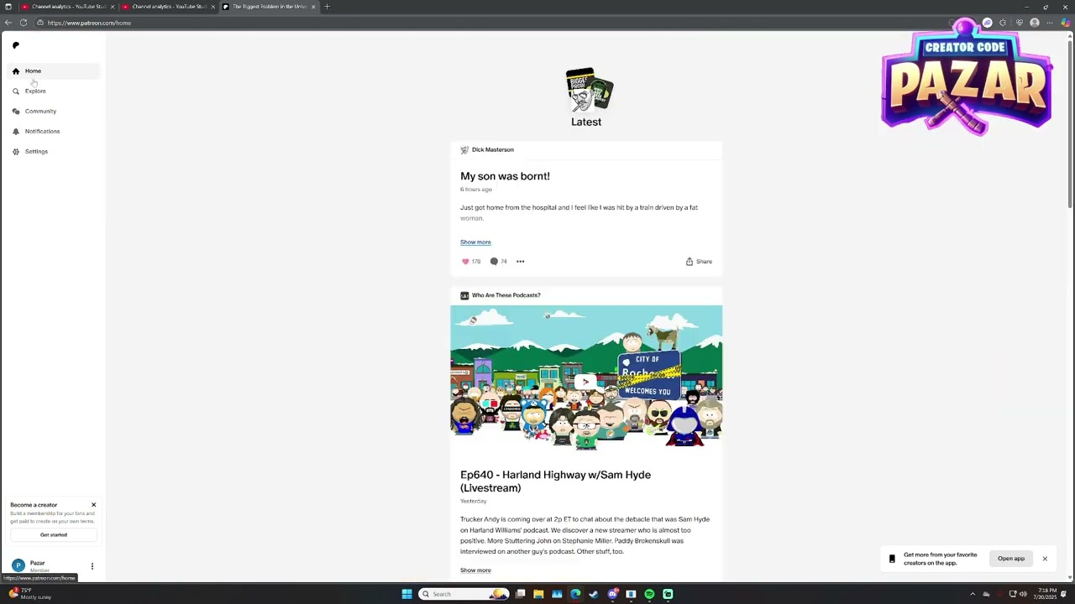1075x604 pixels.
Task: Open Spotify from the taskbar
Action: pyautogui.click(x=649, y=594)
